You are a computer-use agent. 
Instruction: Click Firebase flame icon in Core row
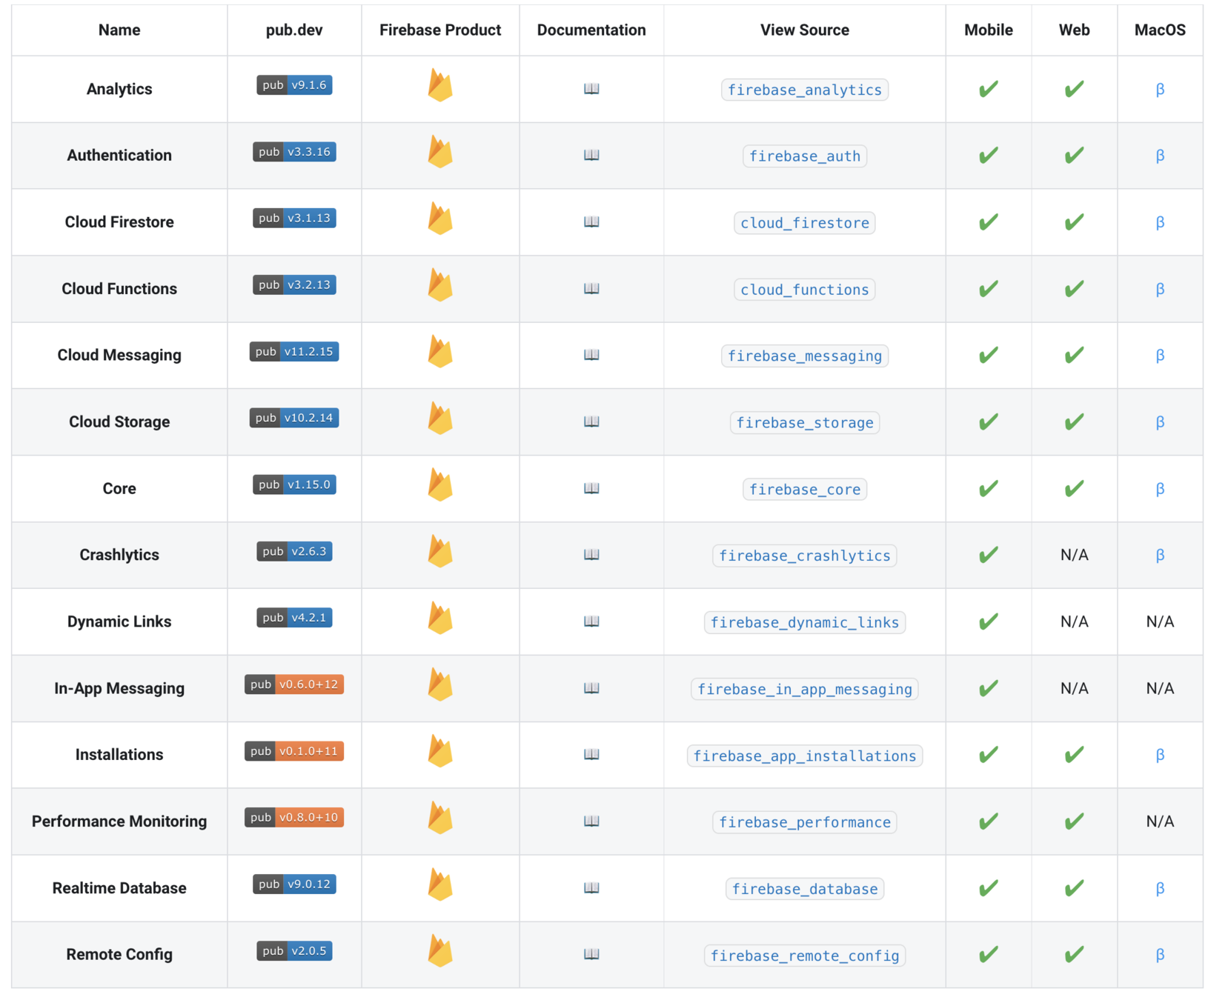click(440, 484)
